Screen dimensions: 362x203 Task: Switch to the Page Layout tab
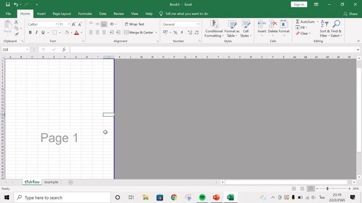(x=62, y=14)
